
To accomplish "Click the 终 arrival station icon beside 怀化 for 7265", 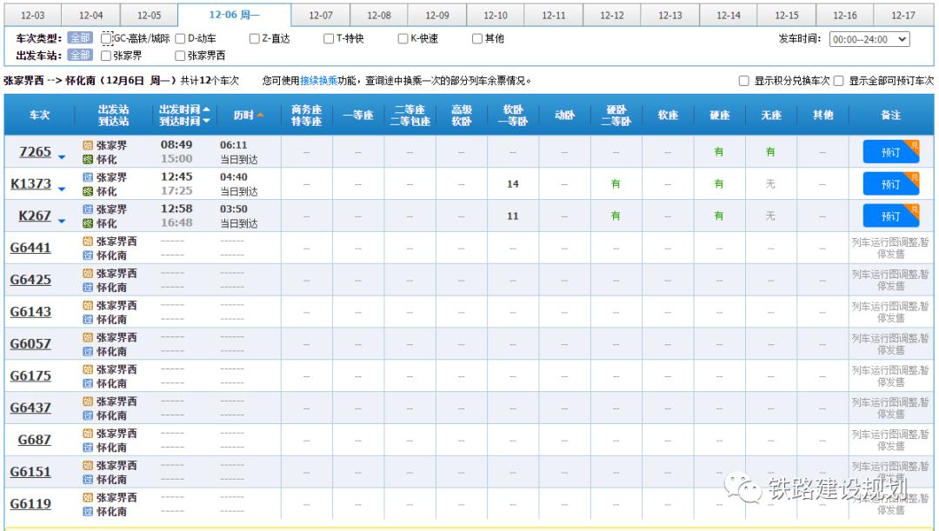I will pyautogui.click(x=86, y=157).
